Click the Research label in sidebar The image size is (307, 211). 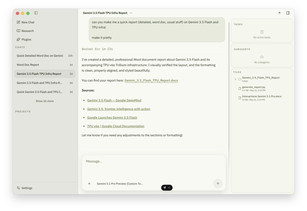click(x=28, y=31)
